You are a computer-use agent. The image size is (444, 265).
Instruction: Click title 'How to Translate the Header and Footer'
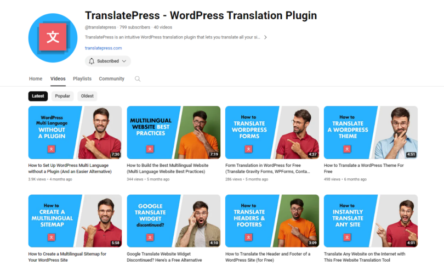(x=268, y=257)
